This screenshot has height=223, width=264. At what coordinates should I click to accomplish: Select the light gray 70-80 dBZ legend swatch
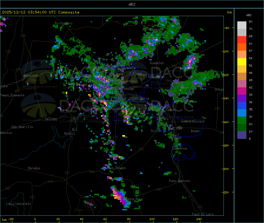(x=242, y=25)
